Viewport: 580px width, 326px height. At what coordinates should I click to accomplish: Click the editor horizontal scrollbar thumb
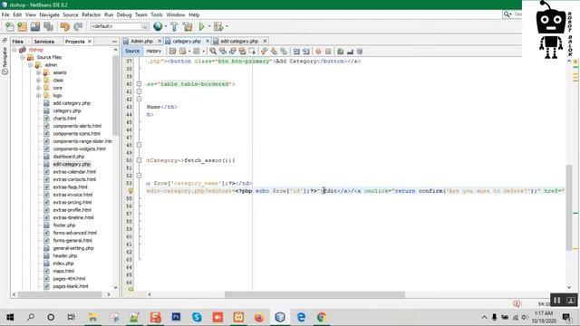point(314,294)
